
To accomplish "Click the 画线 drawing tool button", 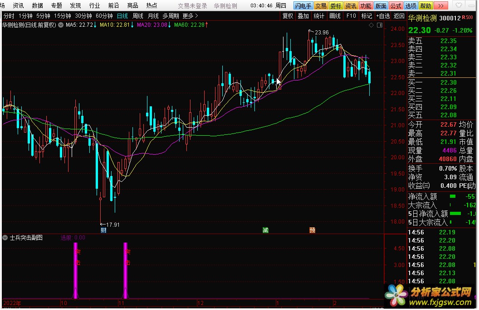I will click(335, 16).
